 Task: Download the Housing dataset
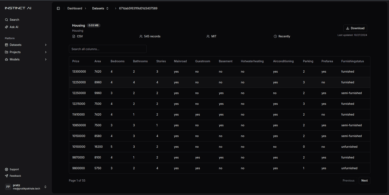click(x=355, y=28)
